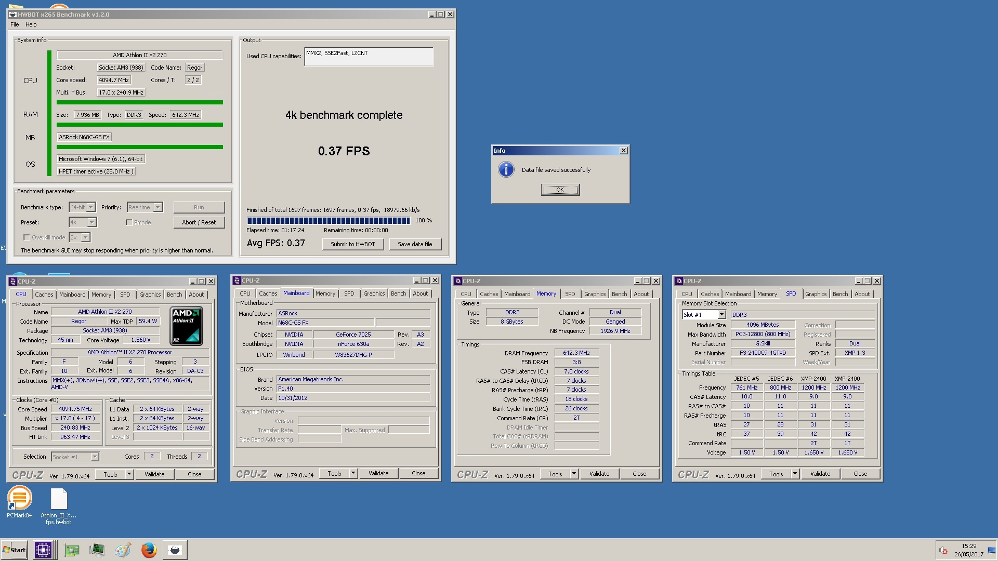
Task: Click the Info dialog blue information icon
Action: tap(506, 169)
